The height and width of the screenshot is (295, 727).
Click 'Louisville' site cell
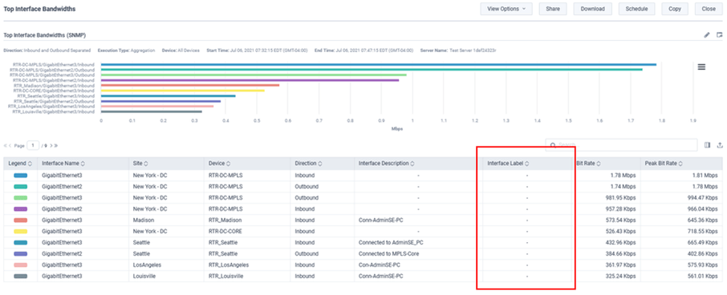click(144, 277)
